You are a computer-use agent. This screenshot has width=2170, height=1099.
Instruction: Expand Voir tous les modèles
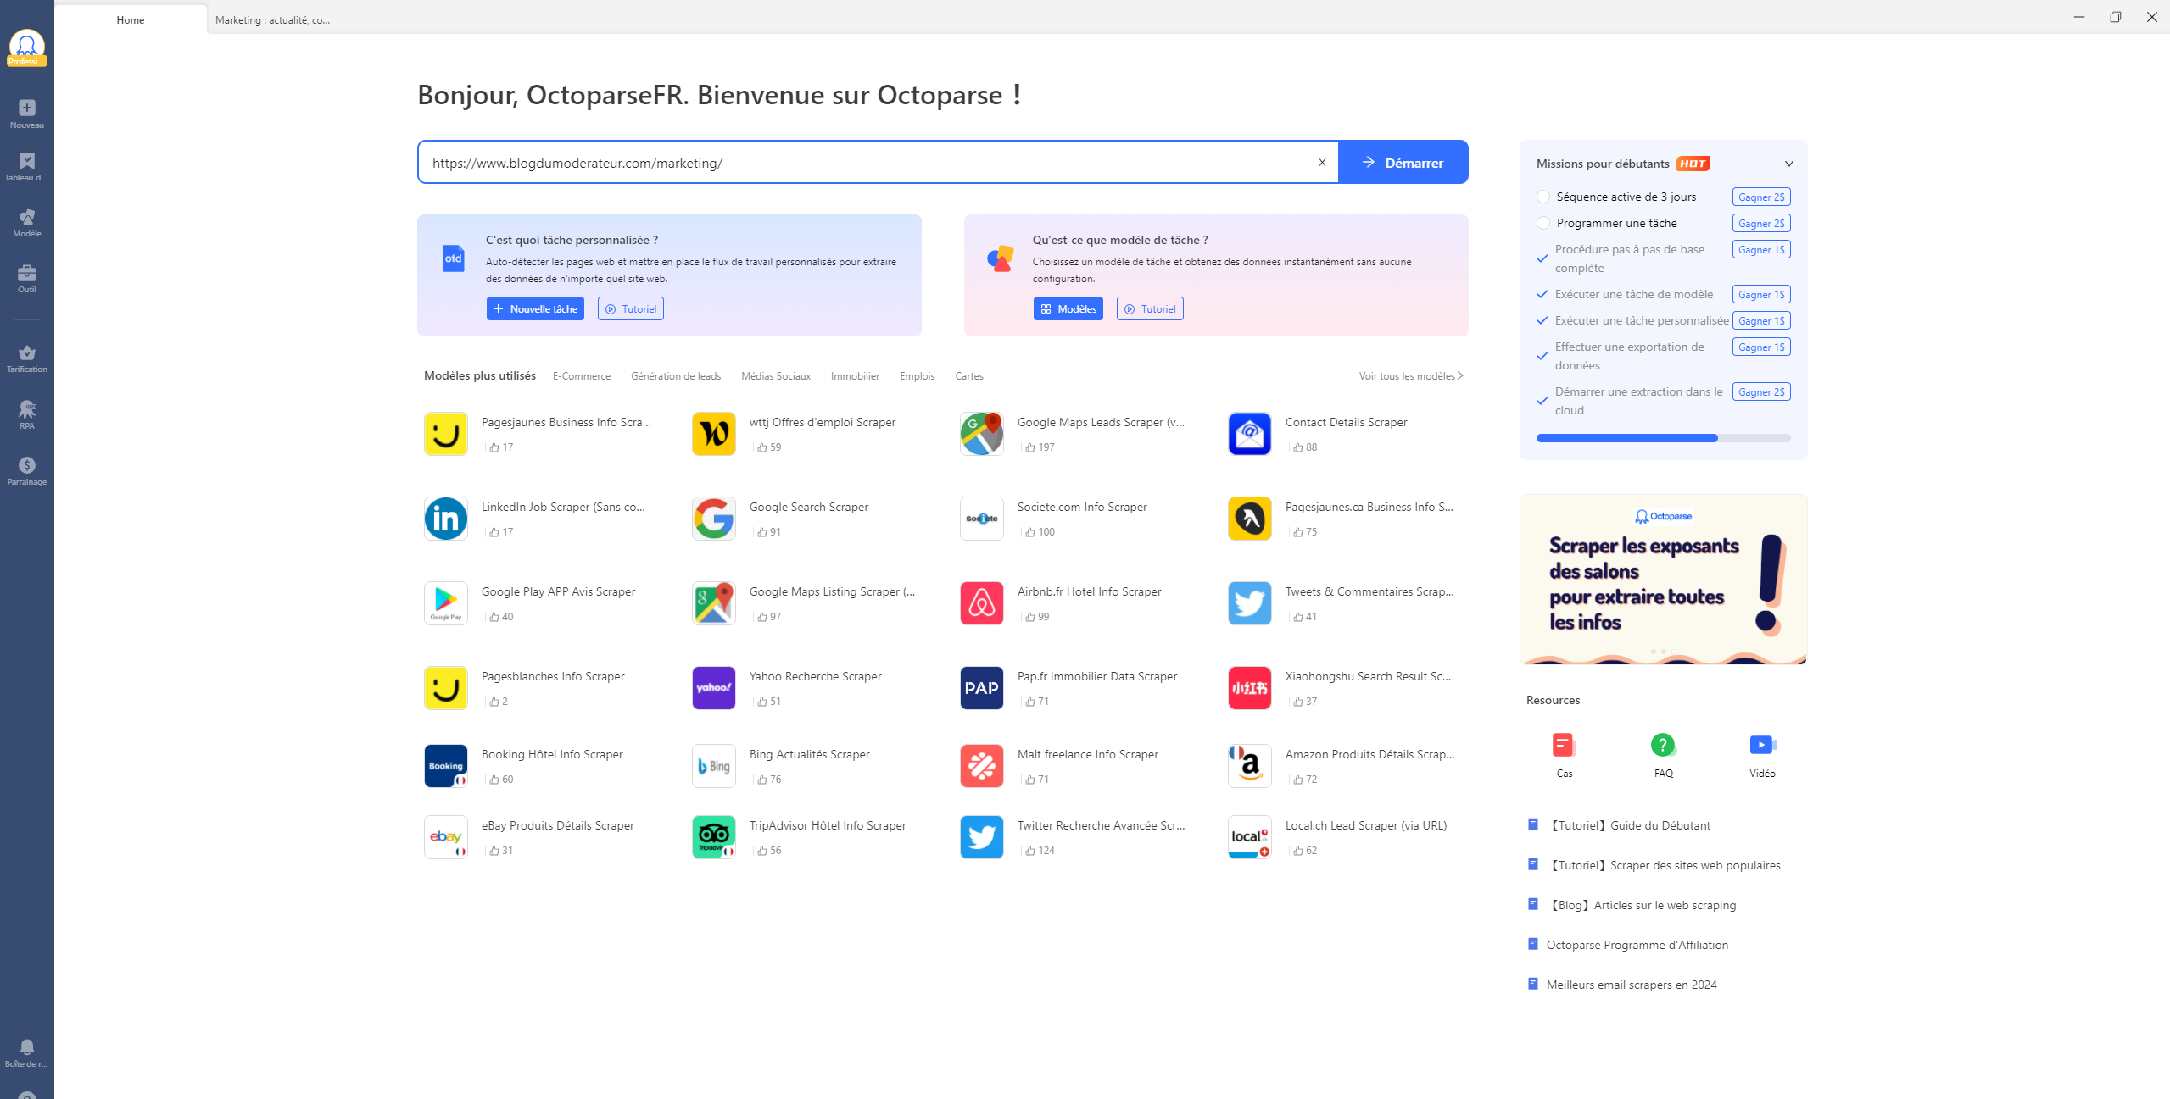[1411, 376]
